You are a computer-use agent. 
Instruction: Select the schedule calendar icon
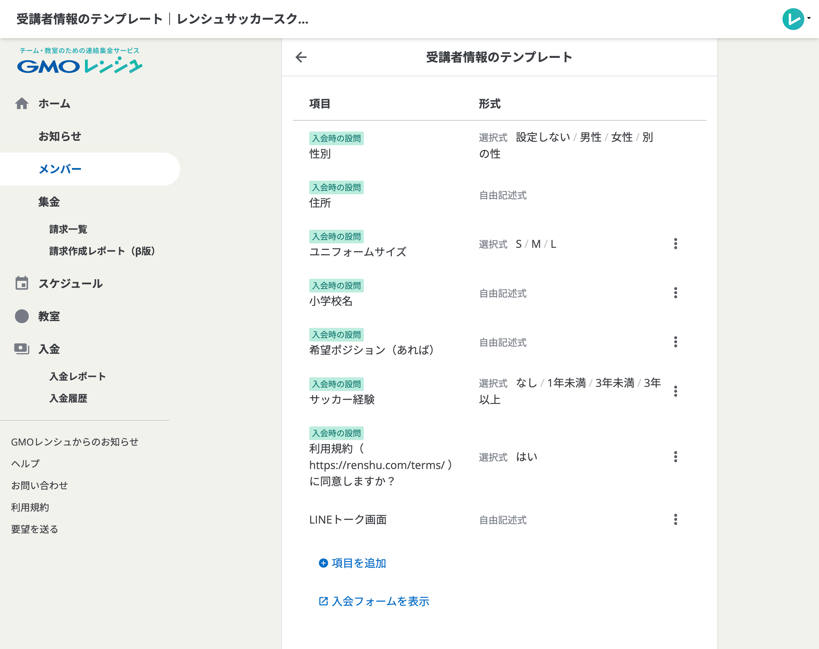click(22, 283)
